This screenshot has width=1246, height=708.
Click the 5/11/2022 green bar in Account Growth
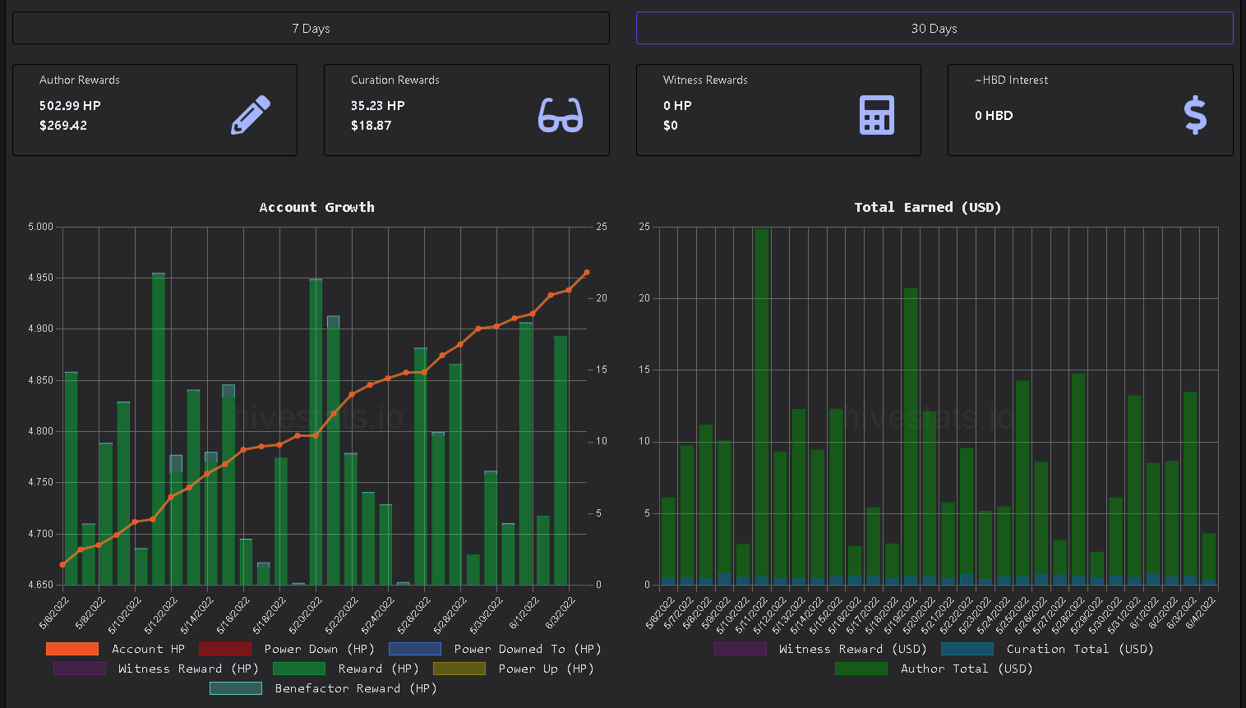(159, 429)
